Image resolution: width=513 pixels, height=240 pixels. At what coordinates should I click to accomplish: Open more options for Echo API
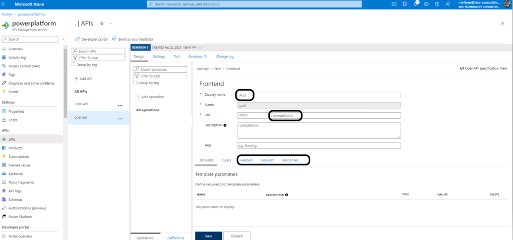[x=120, y=105]
